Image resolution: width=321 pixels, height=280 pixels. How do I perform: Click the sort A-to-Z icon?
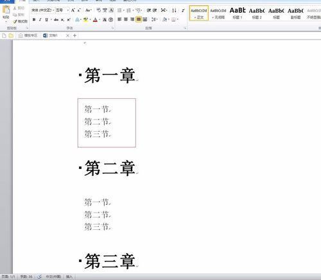pyautogui.click(x=174, y=10)
